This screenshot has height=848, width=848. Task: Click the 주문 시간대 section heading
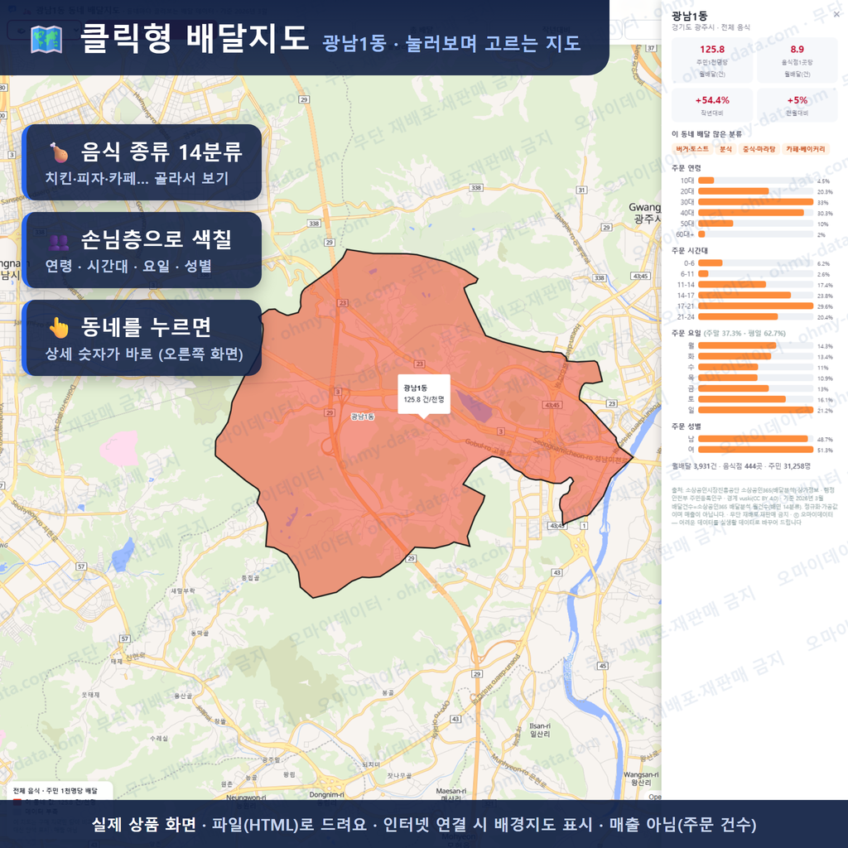tap(690, 250)
